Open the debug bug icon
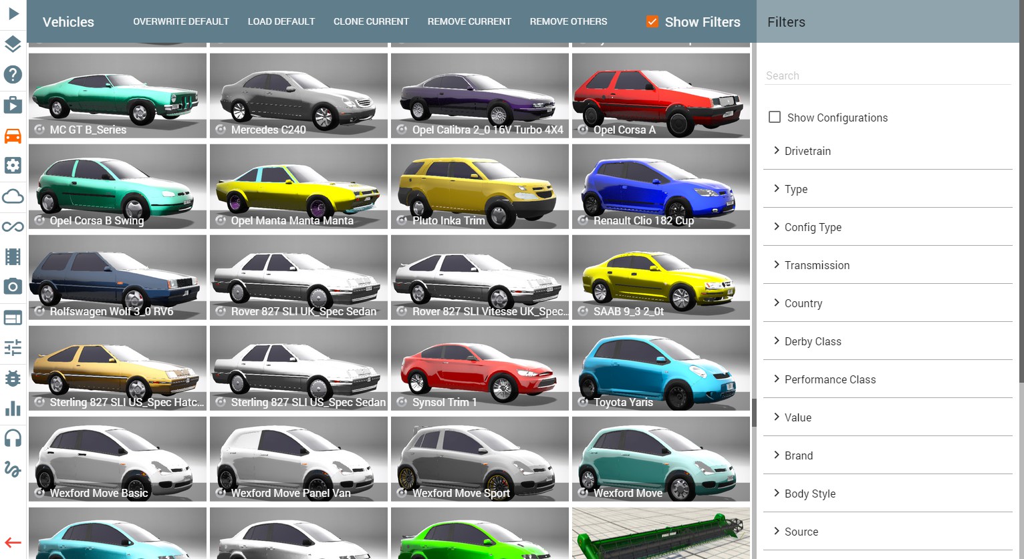This screenshot has height=559, width=1024. (x=13, y=378)
